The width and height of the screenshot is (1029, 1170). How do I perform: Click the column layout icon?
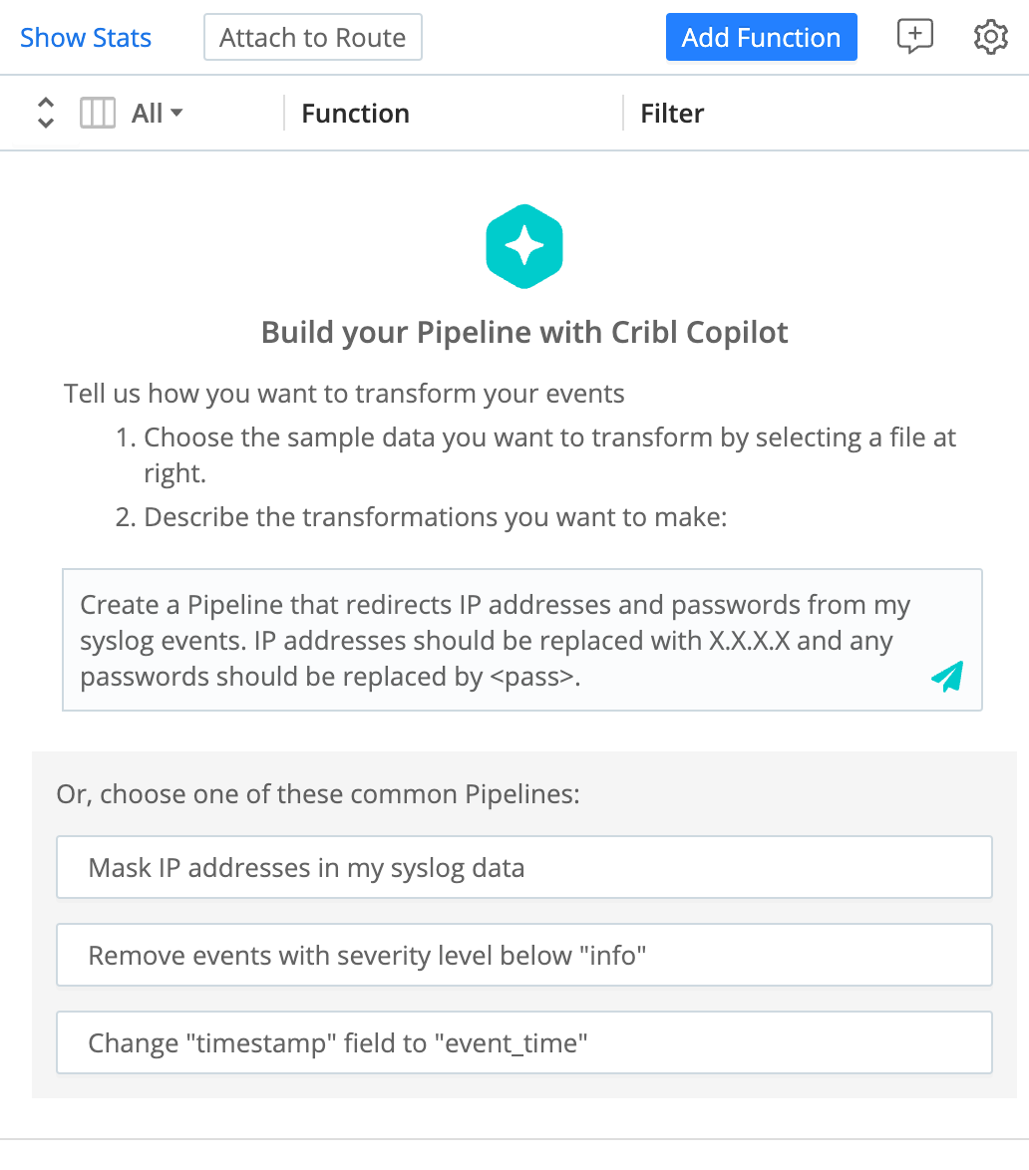[x=97, y=113]
